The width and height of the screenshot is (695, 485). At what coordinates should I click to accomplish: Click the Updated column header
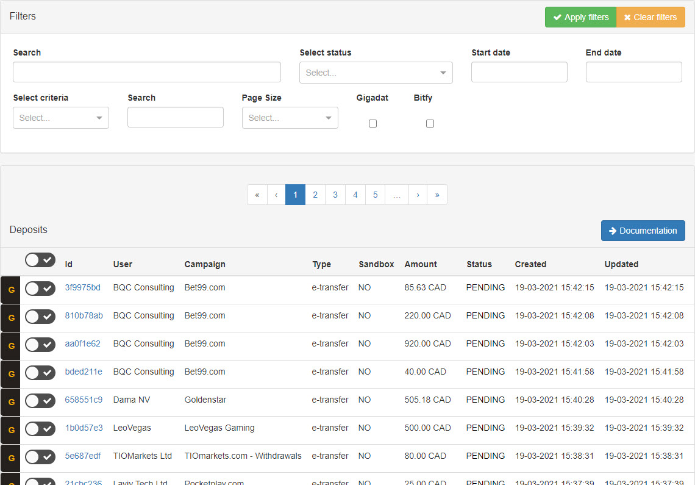pos(621,264)
